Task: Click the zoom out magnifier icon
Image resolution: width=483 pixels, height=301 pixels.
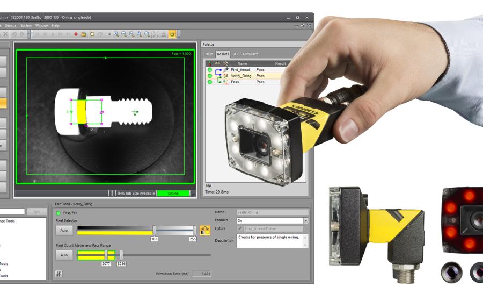Action: [124, 34]
